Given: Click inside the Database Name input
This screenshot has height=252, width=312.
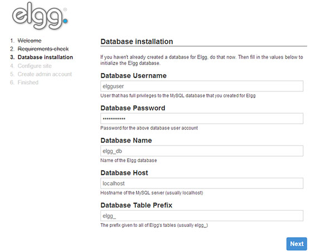Looking at the screenshot, I should pos(202,151).
